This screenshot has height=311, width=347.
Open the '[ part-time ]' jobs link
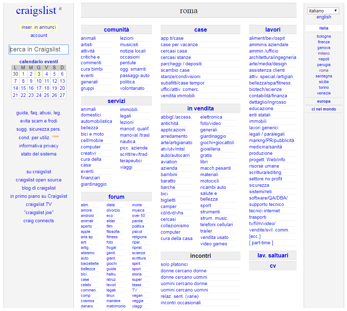(x=261, y=242)
